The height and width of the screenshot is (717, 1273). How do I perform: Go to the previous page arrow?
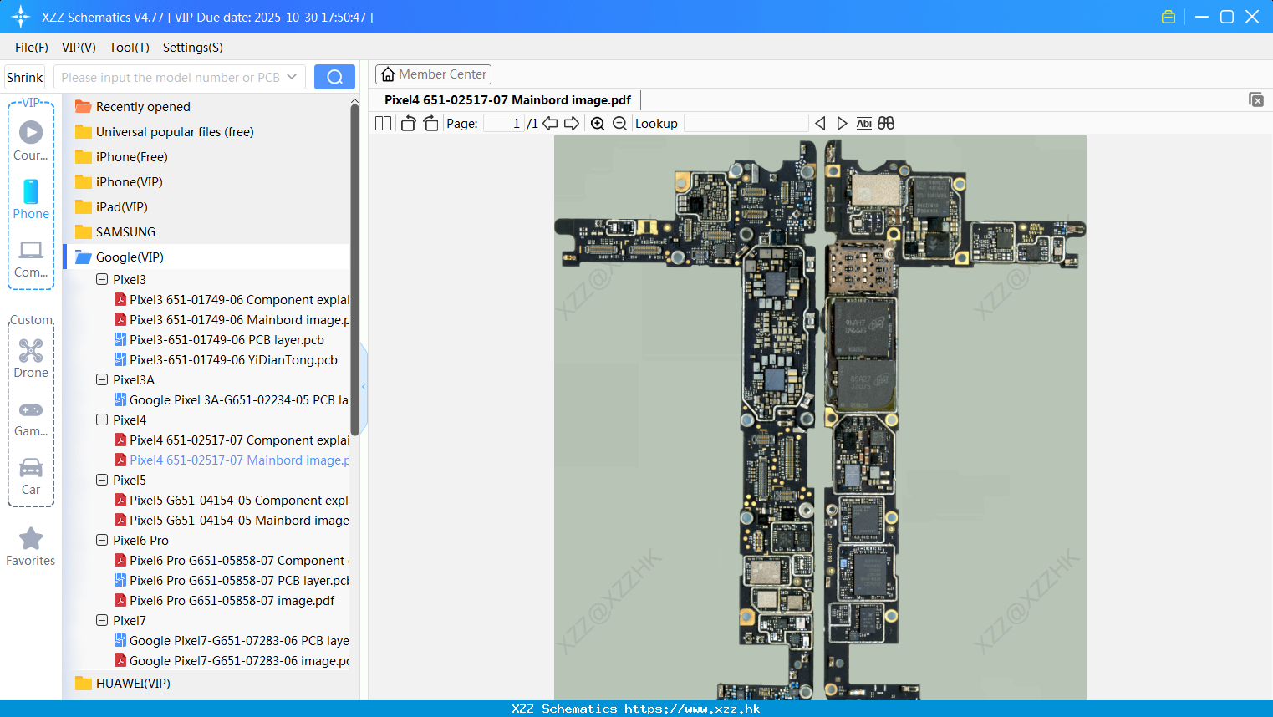tap(550, 123)
